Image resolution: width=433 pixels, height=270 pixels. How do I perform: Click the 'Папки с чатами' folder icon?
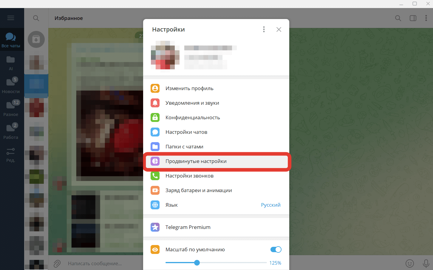point(155,147)
